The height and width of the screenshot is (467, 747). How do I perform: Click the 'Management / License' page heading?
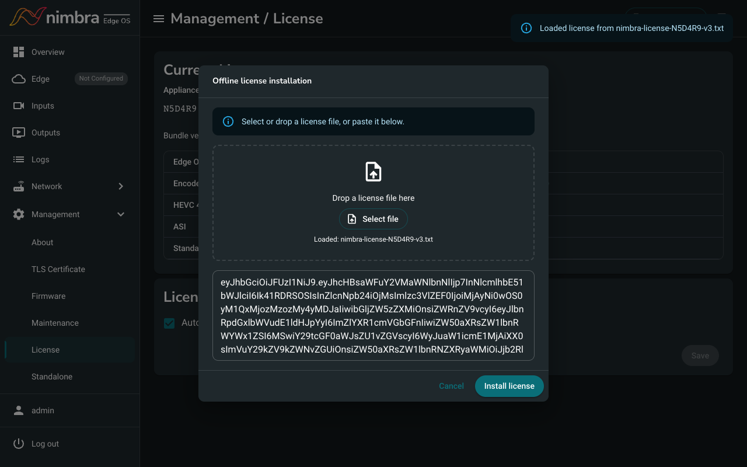(x=247, y=19)
